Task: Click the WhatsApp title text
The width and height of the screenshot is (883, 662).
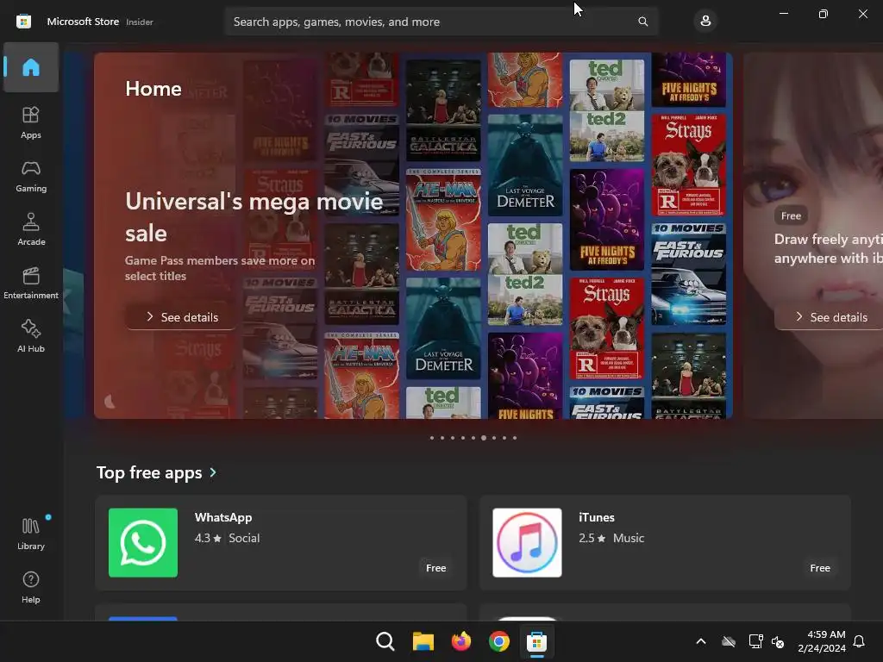Action: (x=223, y=517)
